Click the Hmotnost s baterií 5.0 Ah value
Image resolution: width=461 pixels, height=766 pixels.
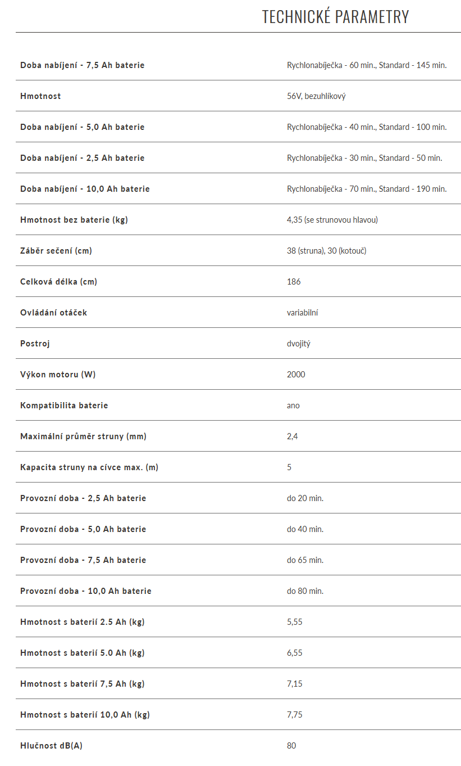pos(295,653)
